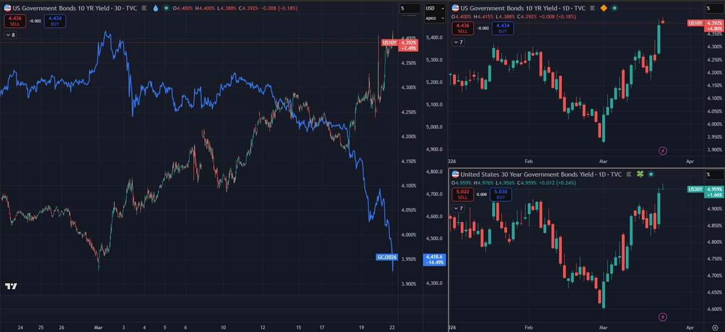Screen dimensions: 725x332
Task: Click the GCJ2026 price label on left chart
Action: 385,257
